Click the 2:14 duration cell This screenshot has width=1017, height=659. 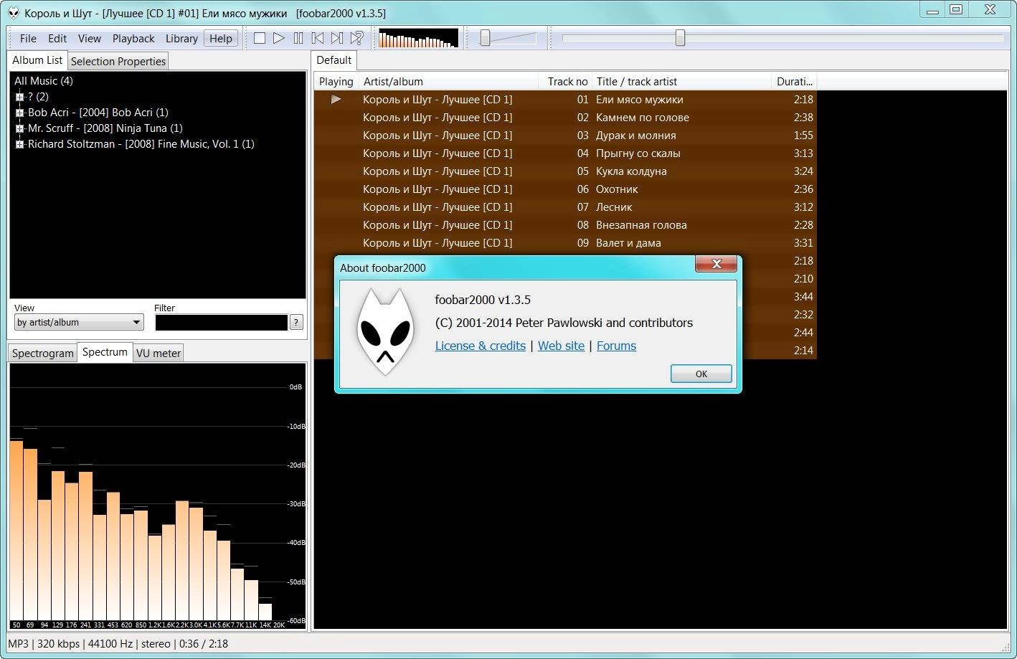coord(803,351)
